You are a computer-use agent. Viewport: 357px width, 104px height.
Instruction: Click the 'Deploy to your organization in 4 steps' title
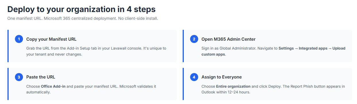pos(82,9)
